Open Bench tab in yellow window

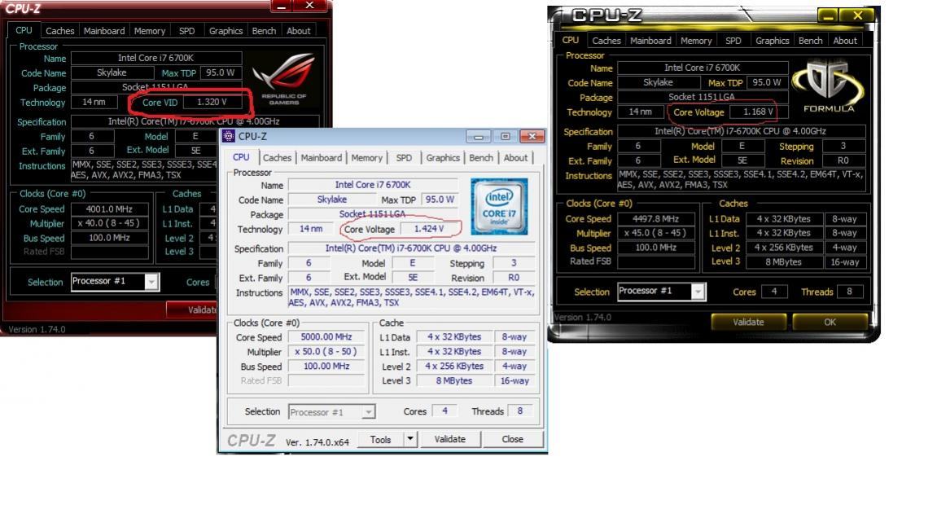pyautogui.click(x=810, y=41)
